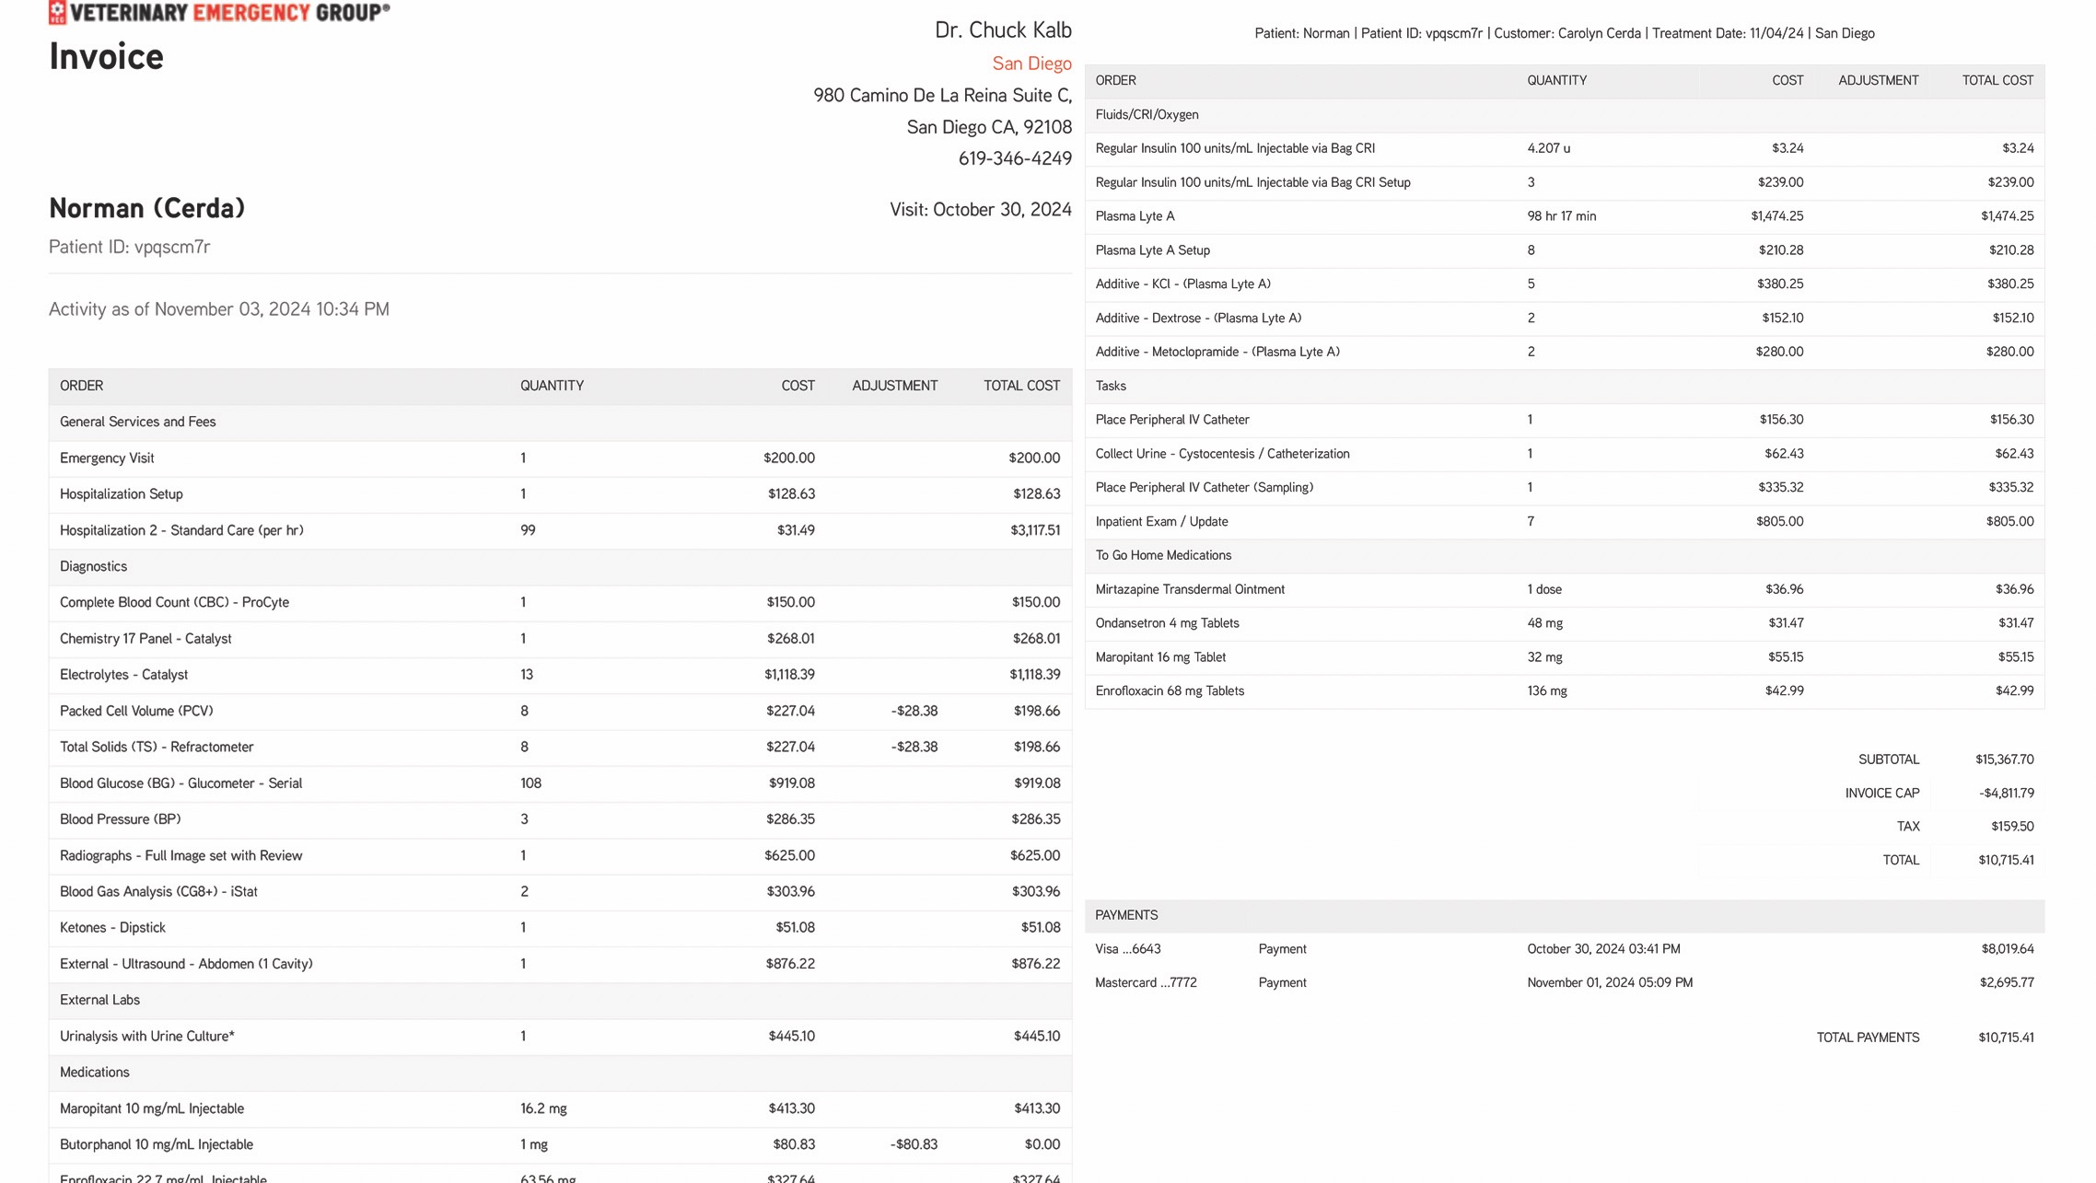Viewport: 2096px width, 1183px height.
Task: Click the ORDER column header in left table
Action: click(82, 386)
